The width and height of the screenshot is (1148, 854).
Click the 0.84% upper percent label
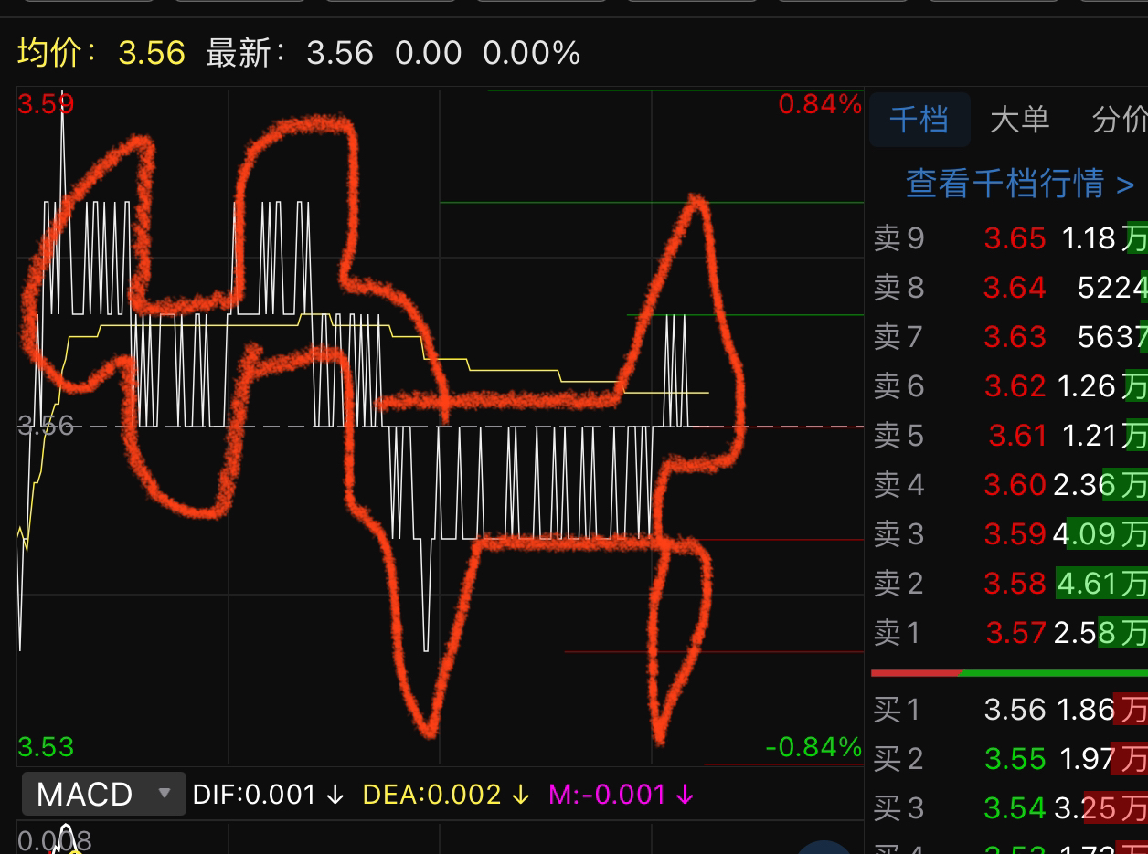click(x=820, y=105)
